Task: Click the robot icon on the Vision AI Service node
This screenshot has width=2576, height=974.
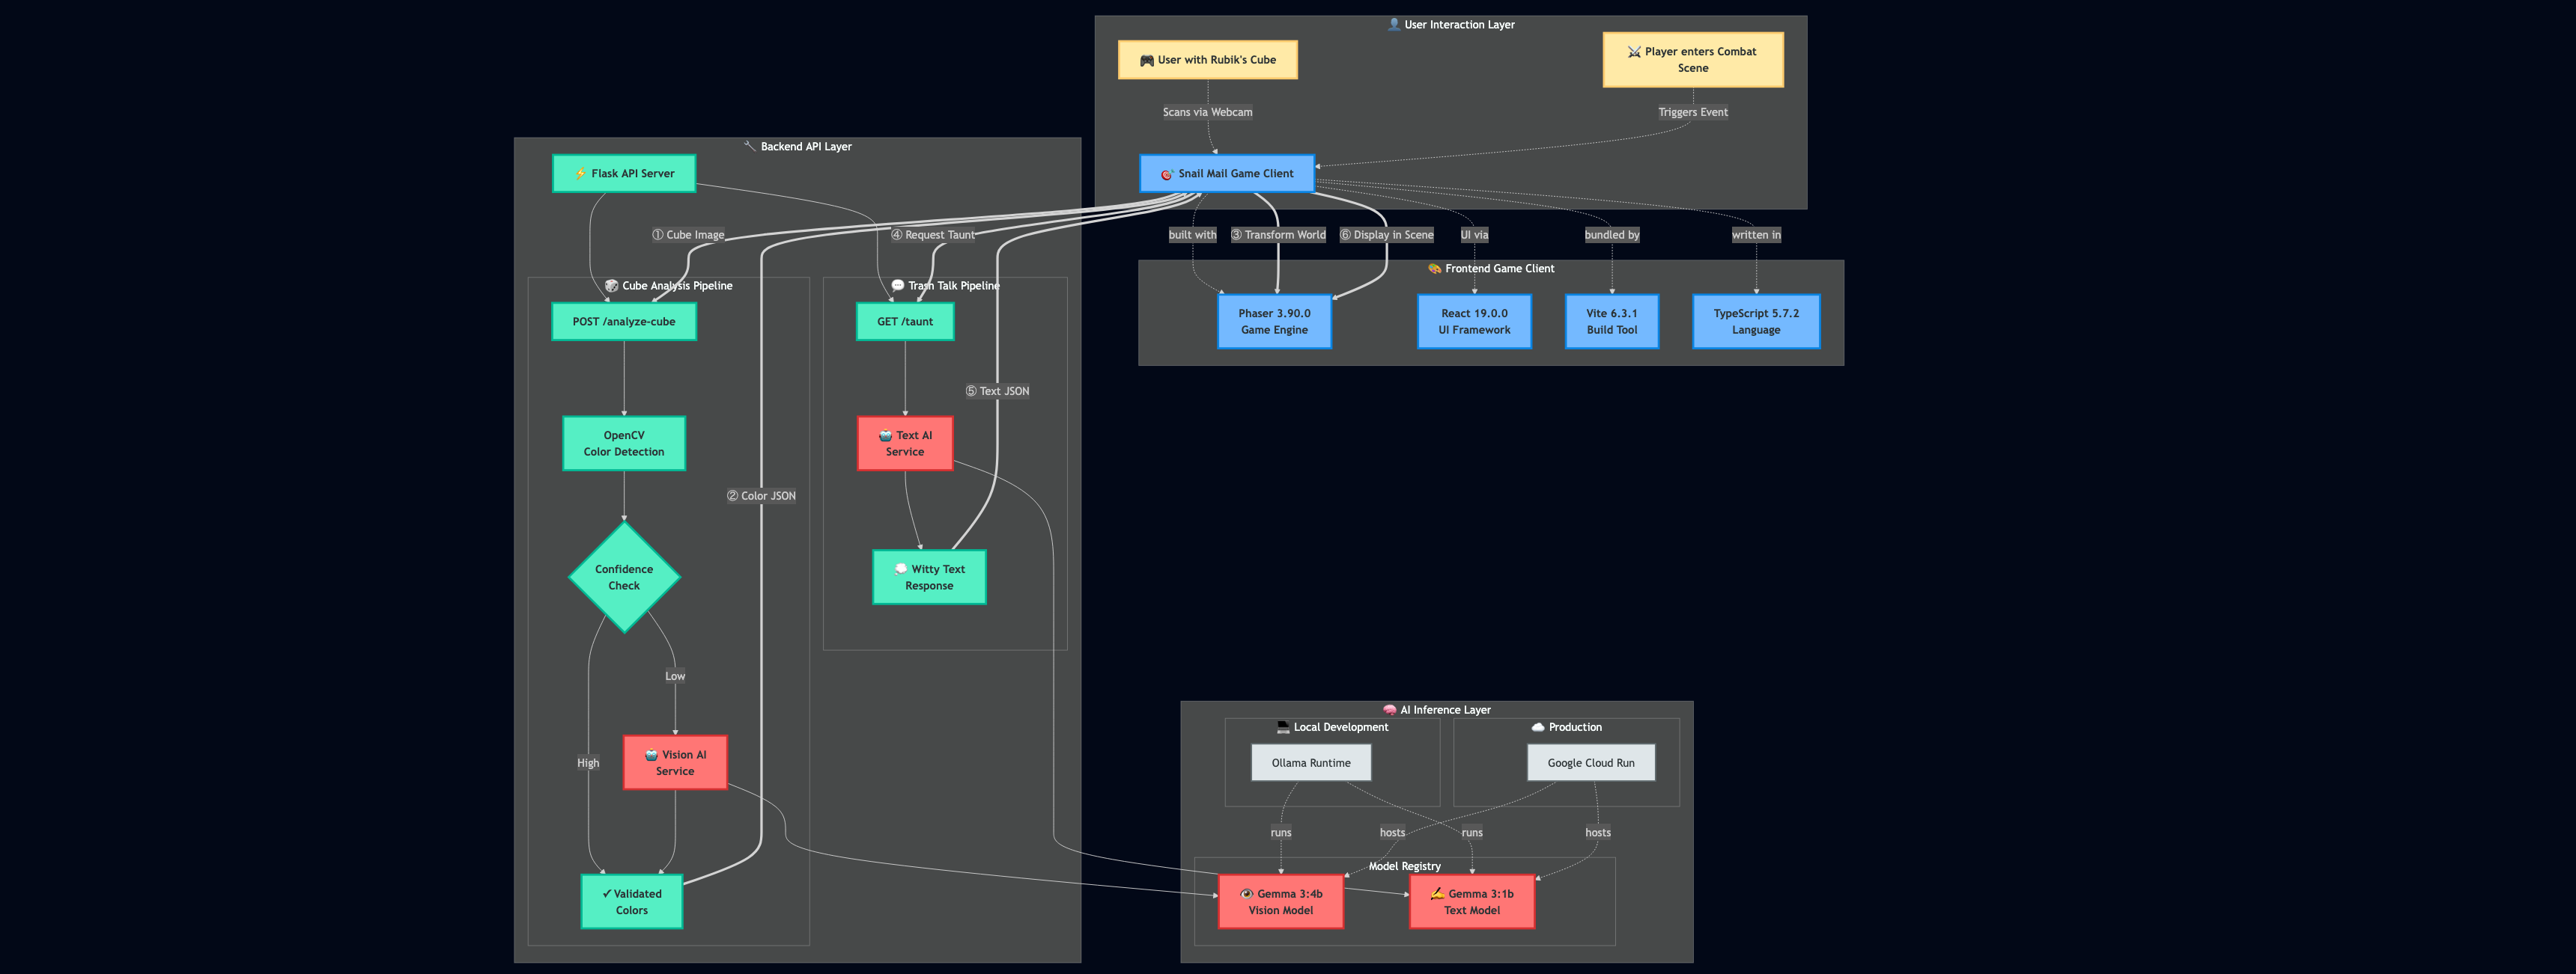Action: 651,756
